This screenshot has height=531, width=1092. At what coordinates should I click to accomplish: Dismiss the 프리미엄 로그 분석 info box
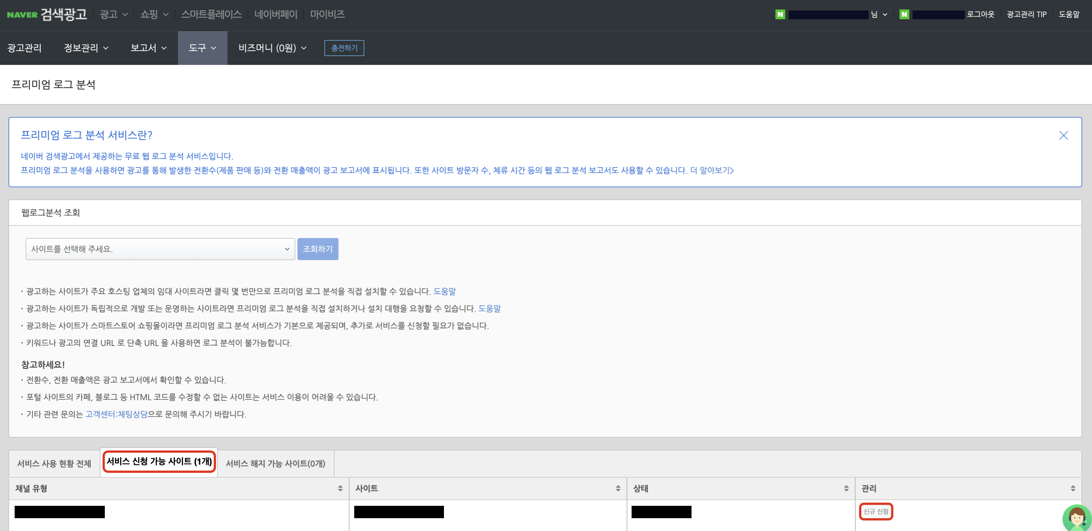[x=1064, y=135]
